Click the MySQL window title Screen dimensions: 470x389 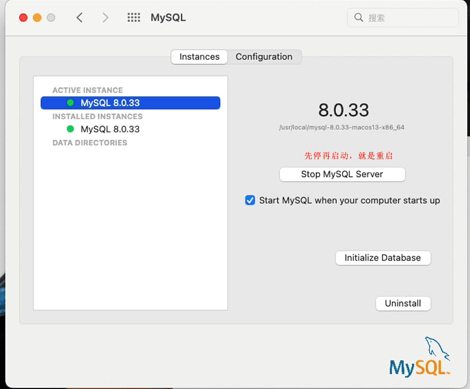[x=168, y=18]
